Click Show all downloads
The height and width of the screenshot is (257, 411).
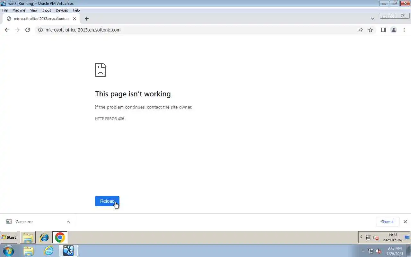click(x=388, y=222)
